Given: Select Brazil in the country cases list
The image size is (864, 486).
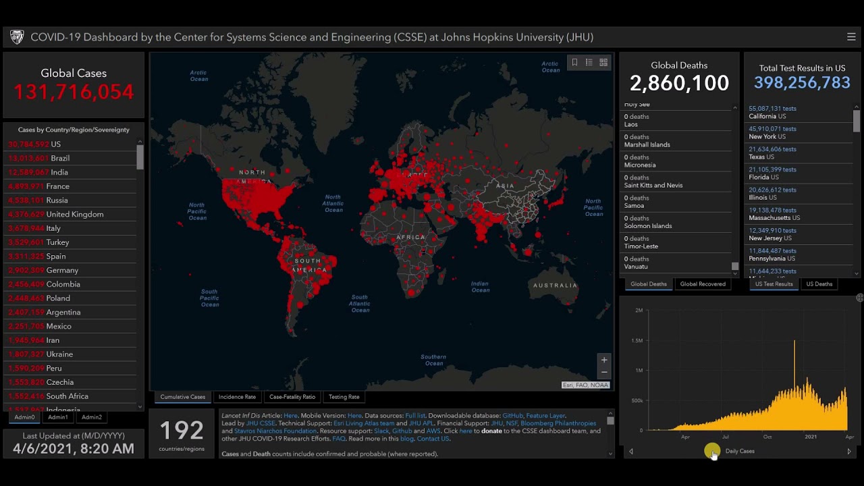Looking at the screenshot, I should pyautogui.click(x=72, y=158).
